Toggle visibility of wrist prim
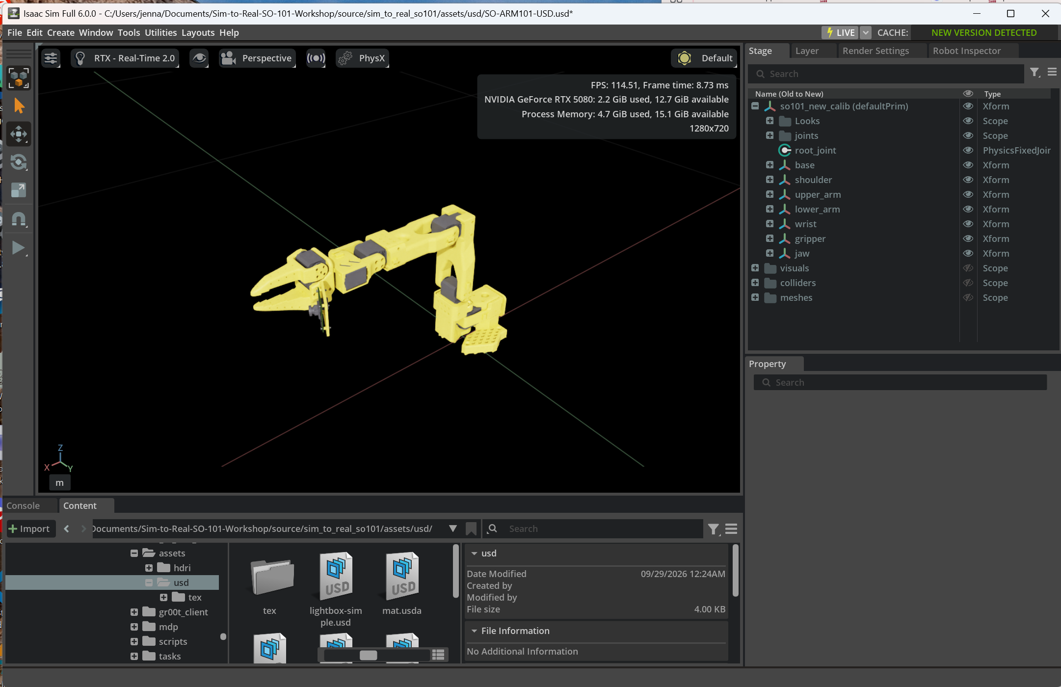 coord(968,224)
